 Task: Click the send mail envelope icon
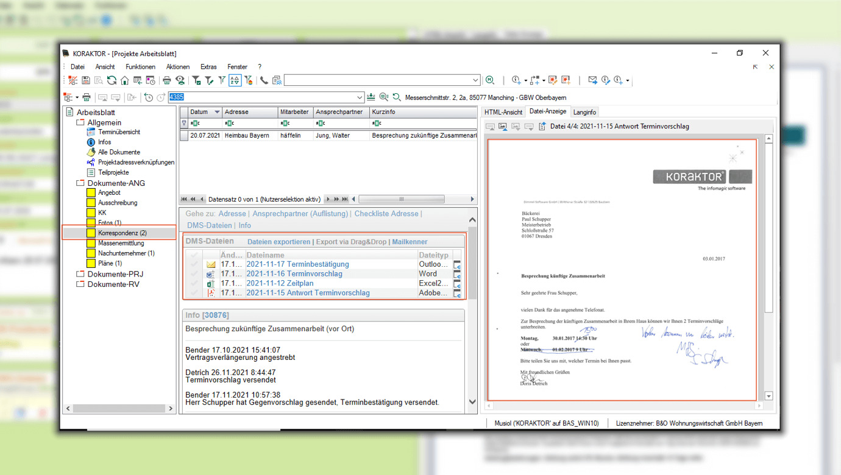[x=592, y=80]
